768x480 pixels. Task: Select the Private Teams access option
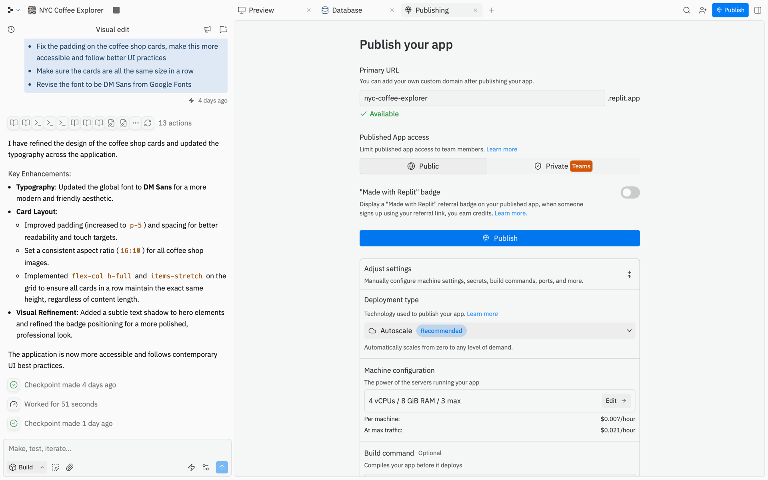(563, 166)
